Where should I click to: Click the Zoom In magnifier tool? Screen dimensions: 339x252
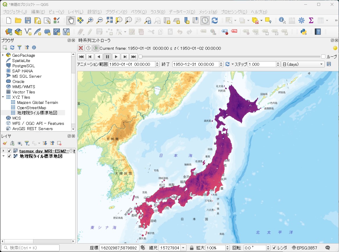pos(90,21)
